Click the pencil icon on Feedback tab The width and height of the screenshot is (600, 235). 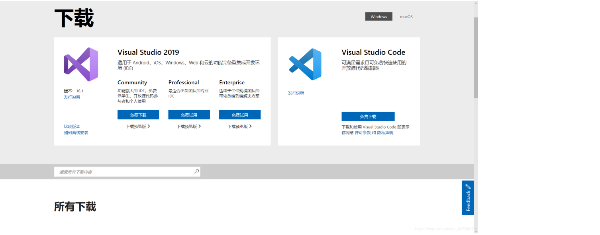(x=468, y=186)
